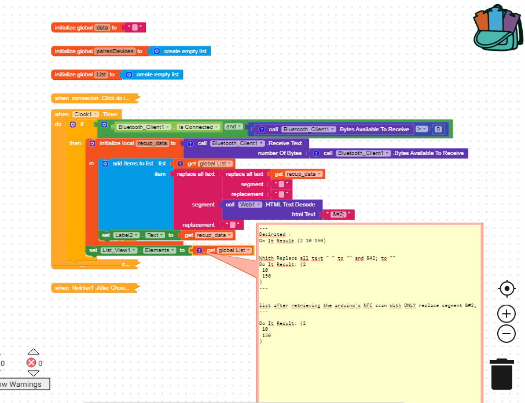Zoom in on the blocks workspace
The height and width of the screenshot is (403, 525).
(x=506, y=314)
